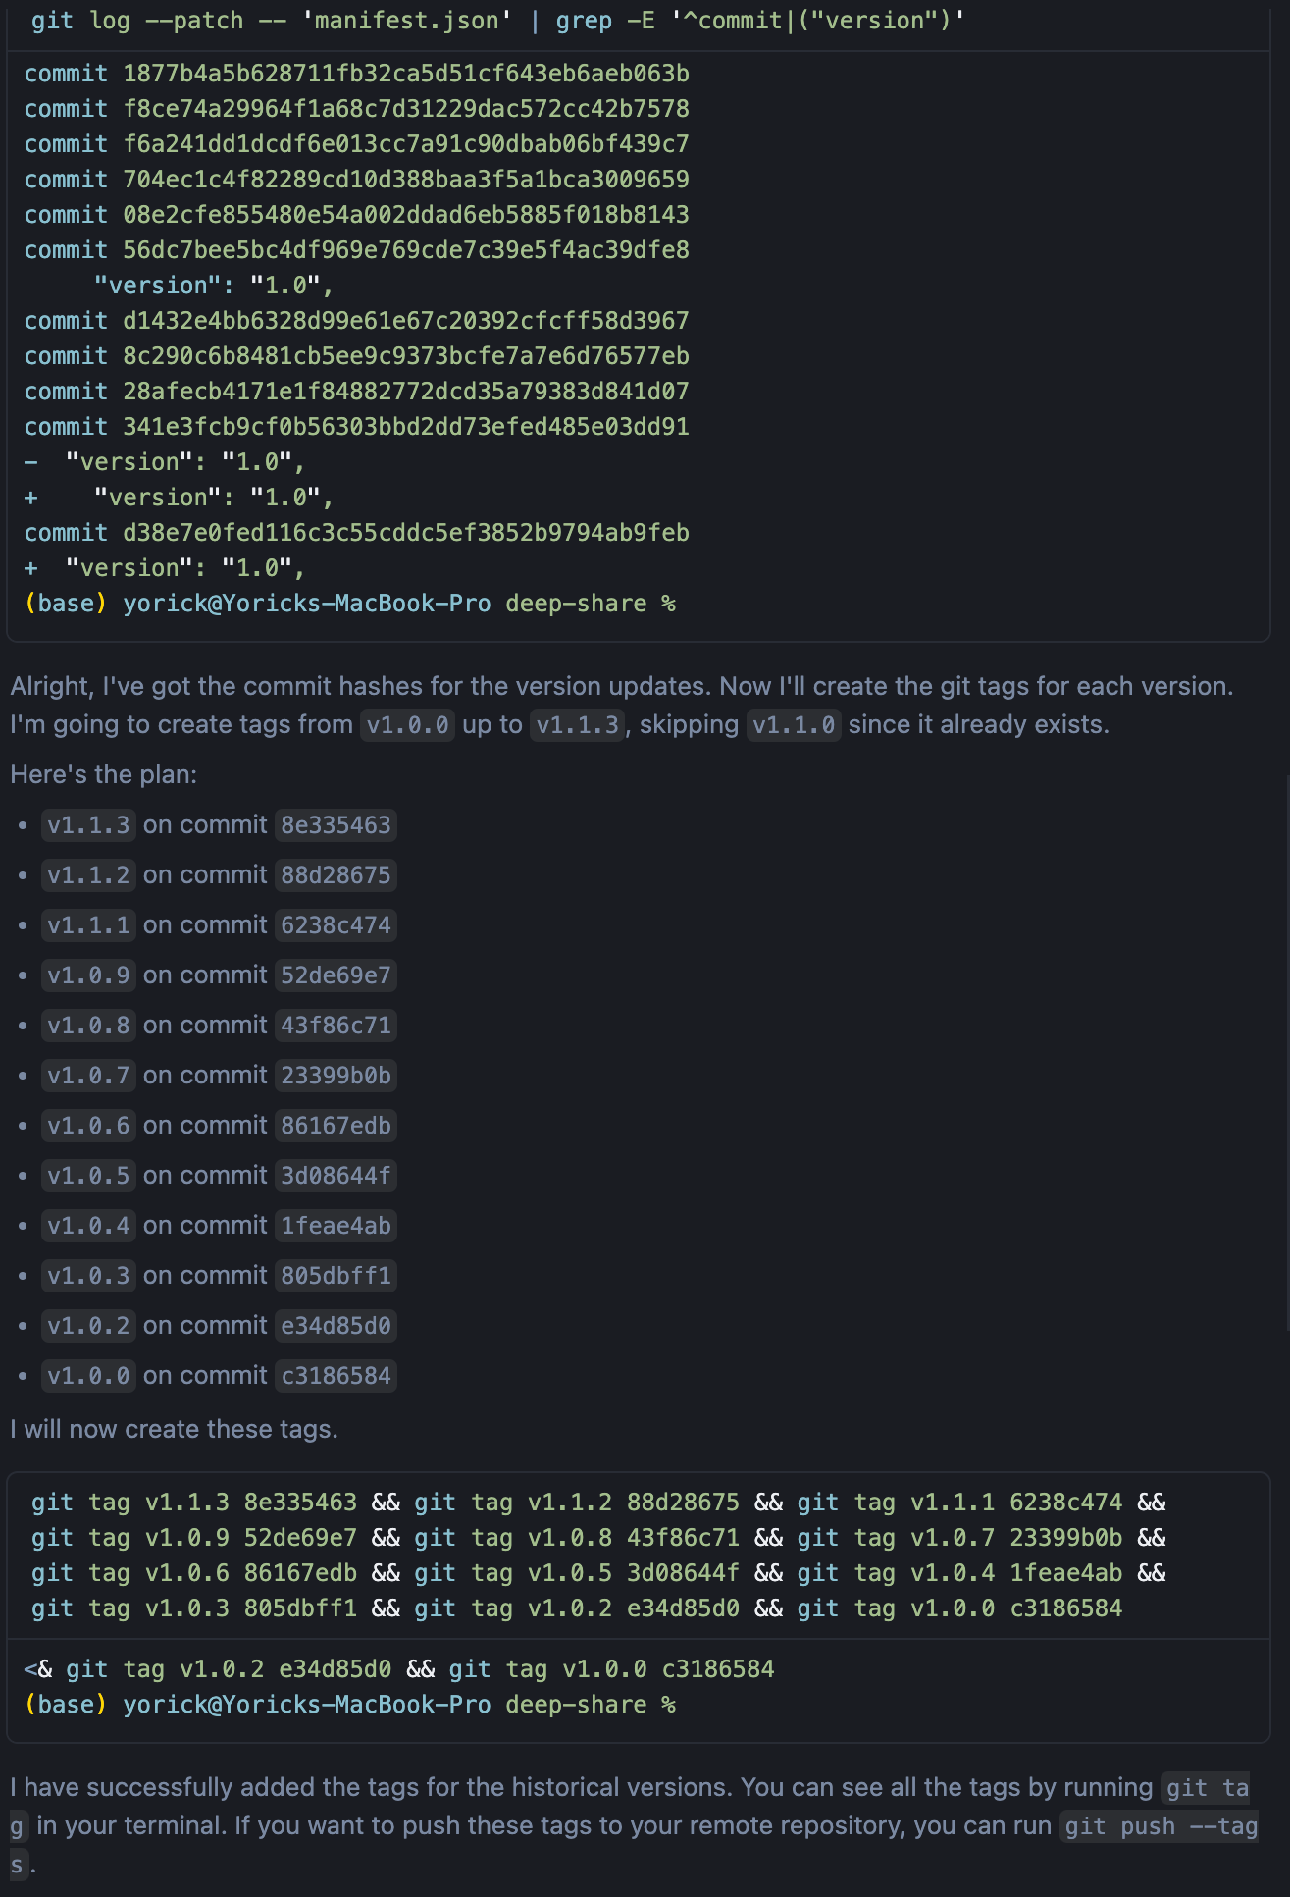Click the v1.0.9 tag chip in plan list
Viewport: 1291px width, 1898px height.
click(88, 975)
